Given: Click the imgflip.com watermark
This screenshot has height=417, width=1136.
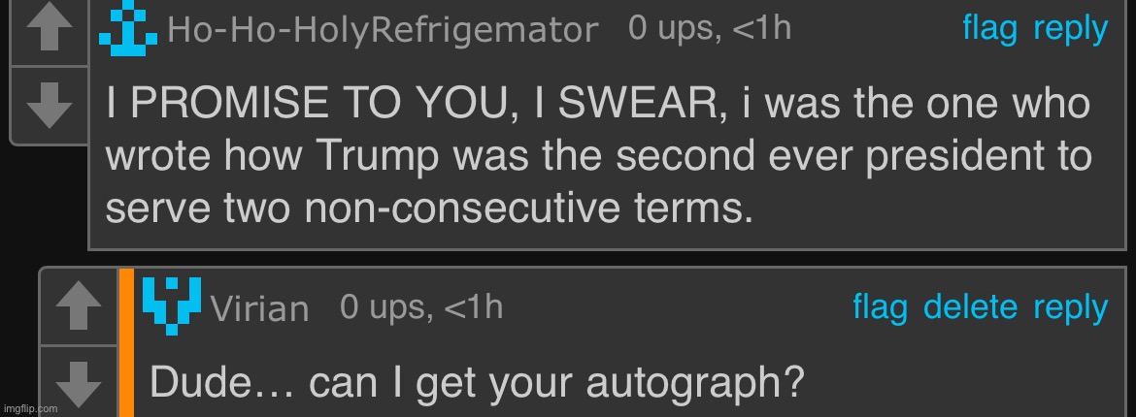Looking at the screenshot, I should coord(31,408).
